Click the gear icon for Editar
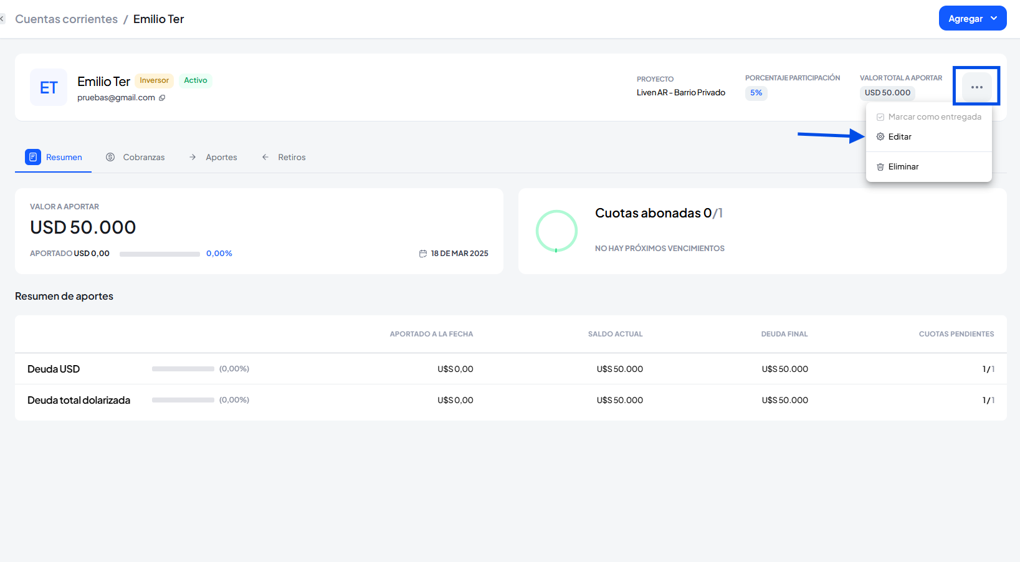The width and height of the screenshot is (1020, 562). [x=880, y=137]
